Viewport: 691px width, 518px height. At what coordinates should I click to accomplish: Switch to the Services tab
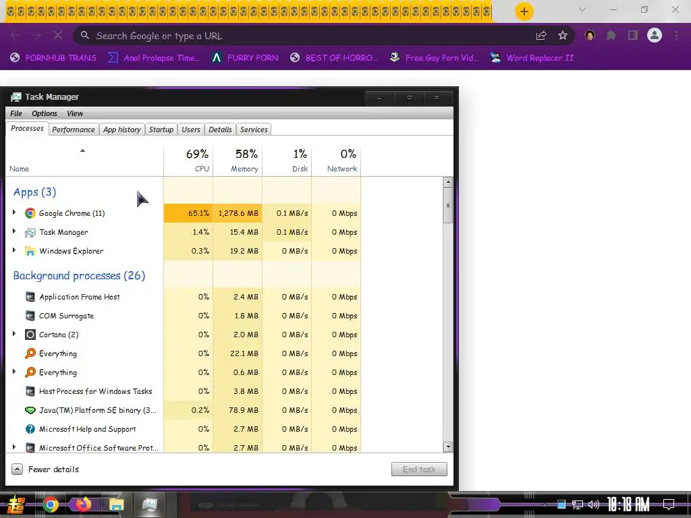(x=254, y=129)
